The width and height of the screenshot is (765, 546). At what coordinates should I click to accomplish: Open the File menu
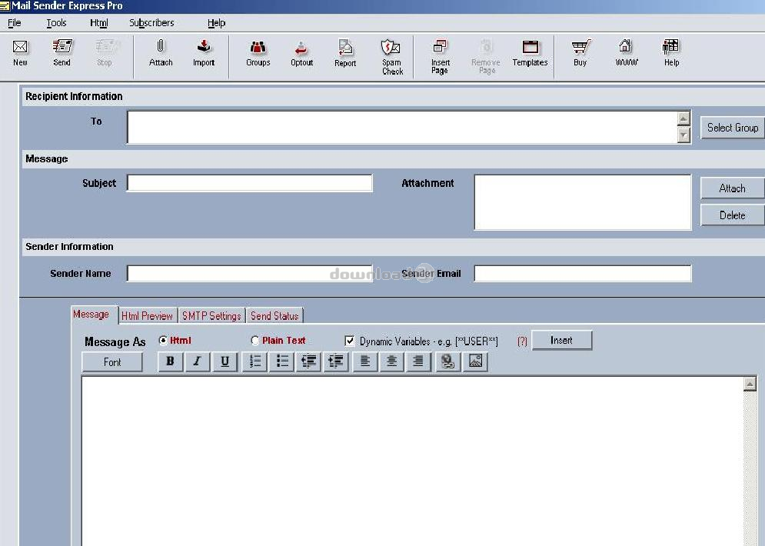click(x=14, y=23)
